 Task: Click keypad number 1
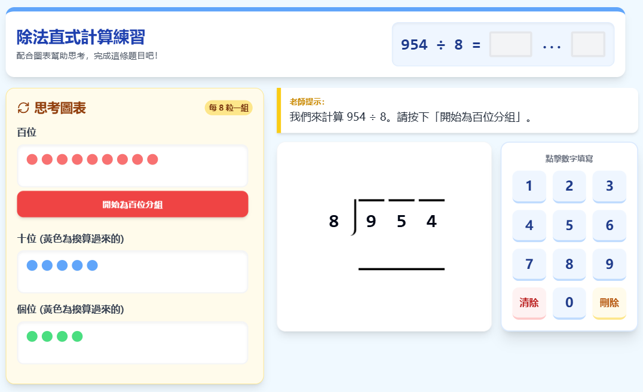529,186
